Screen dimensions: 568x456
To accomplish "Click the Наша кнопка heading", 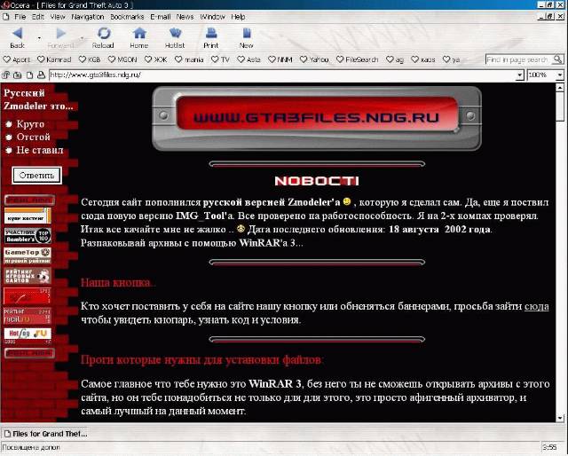I will [x=117, y=282].
